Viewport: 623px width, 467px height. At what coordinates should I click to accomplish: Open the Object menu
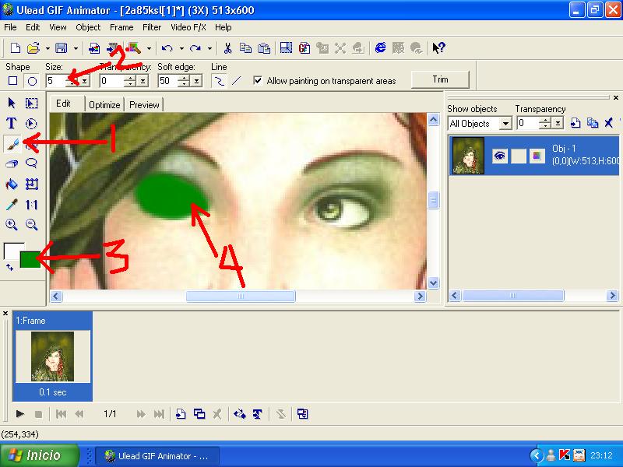(88, 27)
